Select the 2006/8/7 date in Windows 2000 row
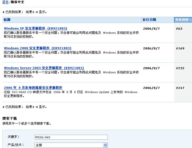The width and height of the screenshot is (192, 148). pyautogui.click(x=151, y=48)
